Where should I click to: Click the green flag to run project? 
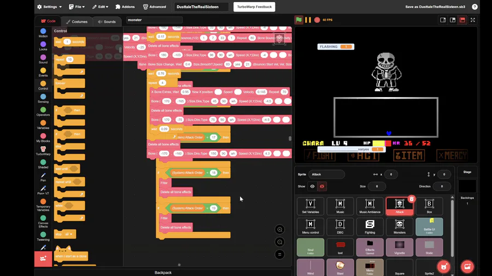298,20
